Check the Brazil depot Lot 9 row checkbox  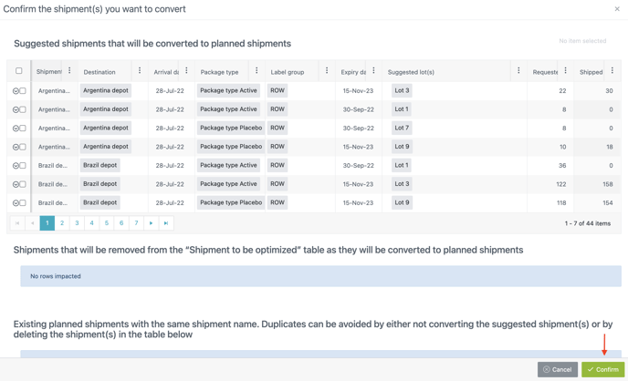[23, 203]
